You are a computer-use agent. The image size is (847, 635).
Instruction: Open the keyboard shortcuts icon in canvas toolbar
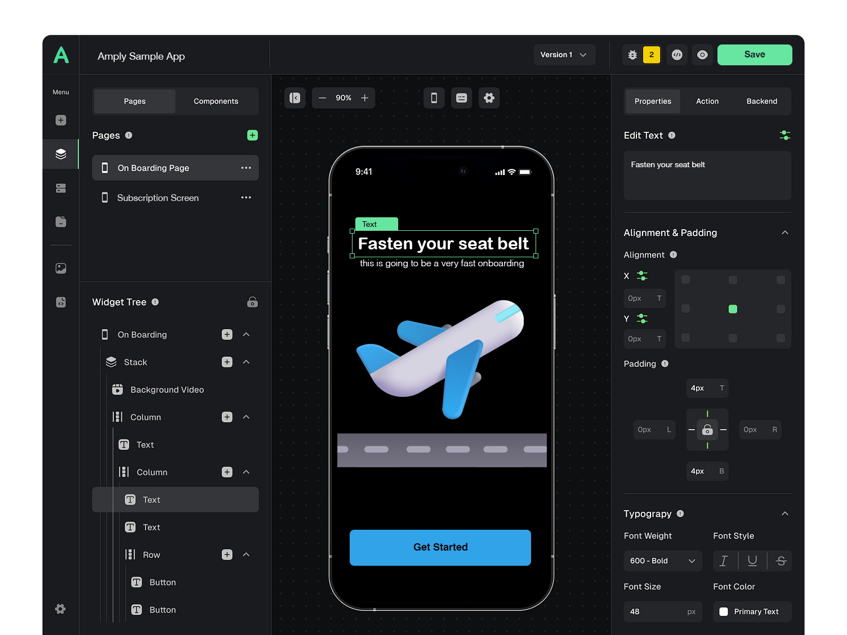click(461, 97)
